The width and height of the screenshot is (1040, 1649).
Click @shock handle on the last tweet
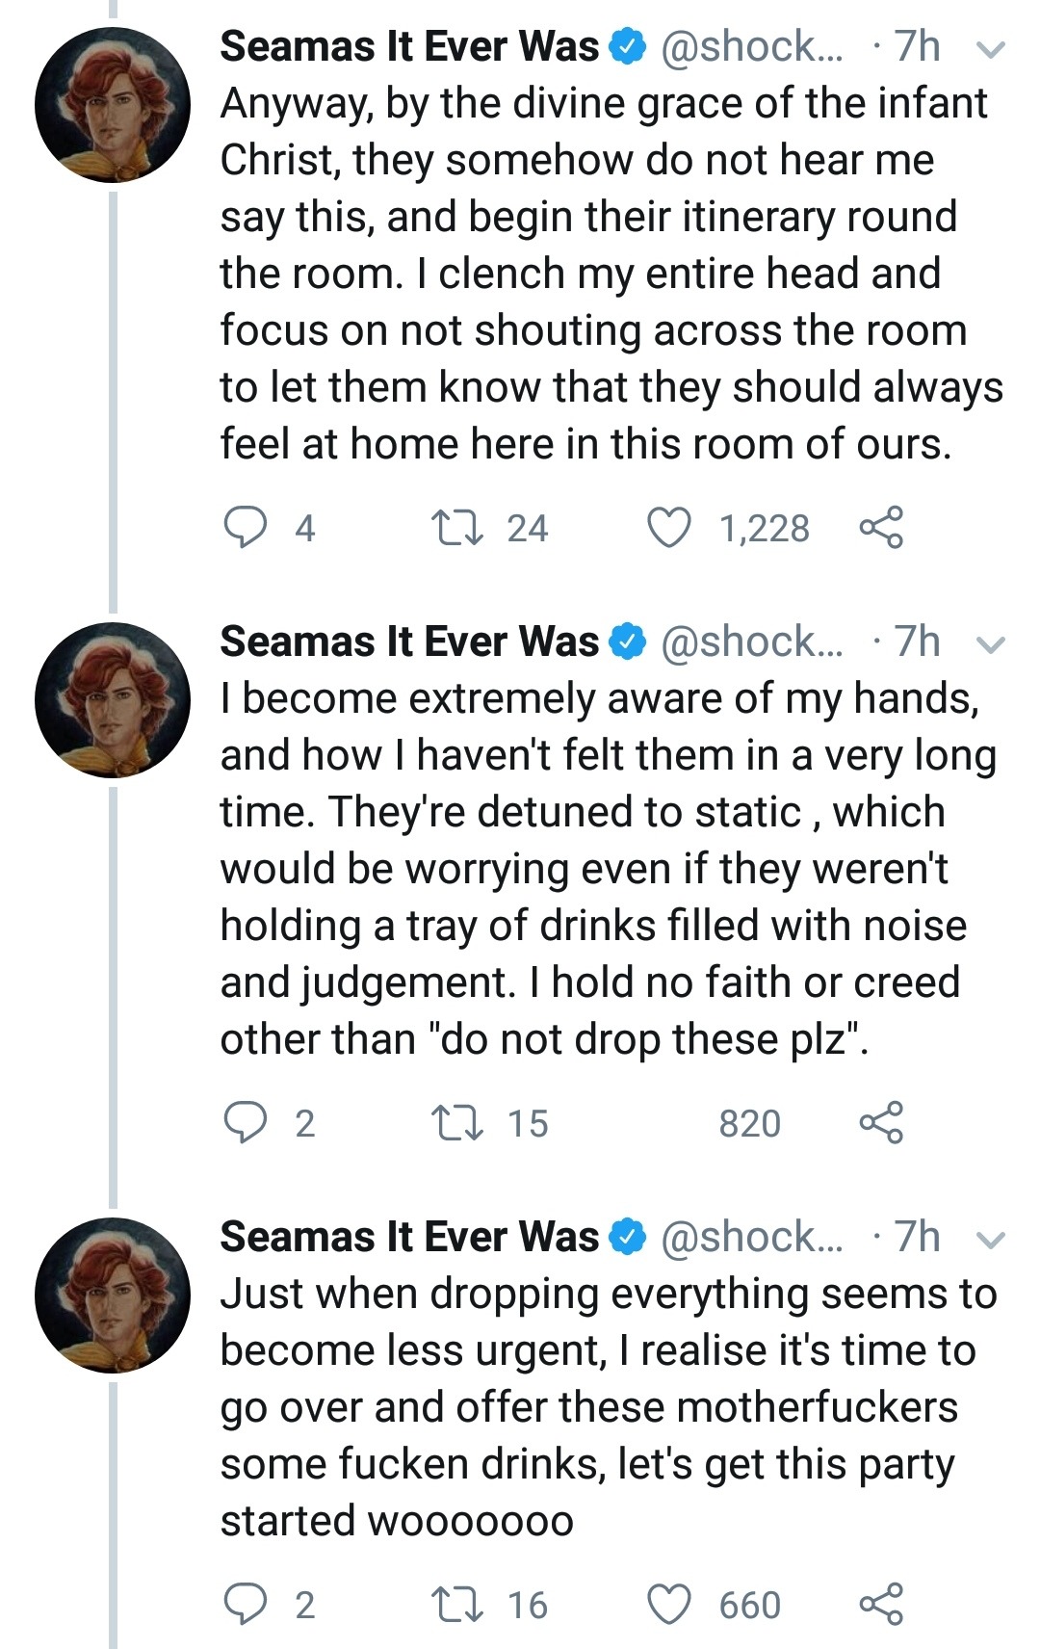point(751,1237)
